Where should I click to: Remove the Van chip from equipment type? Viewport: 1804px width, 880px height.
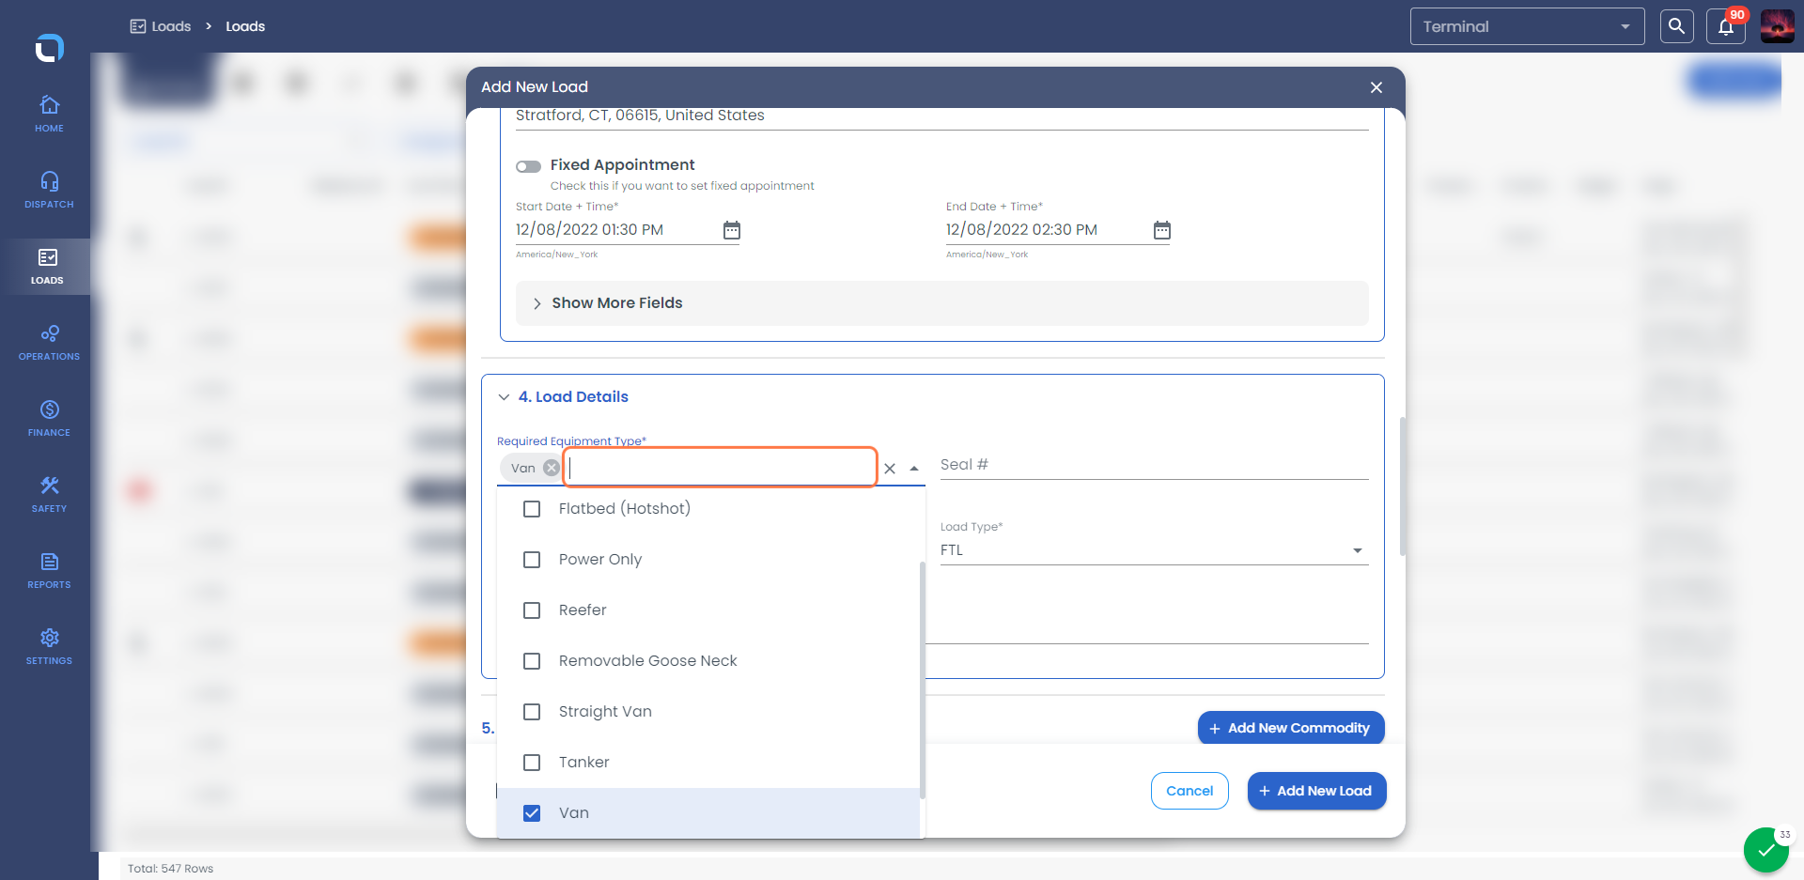click(552, 468)
